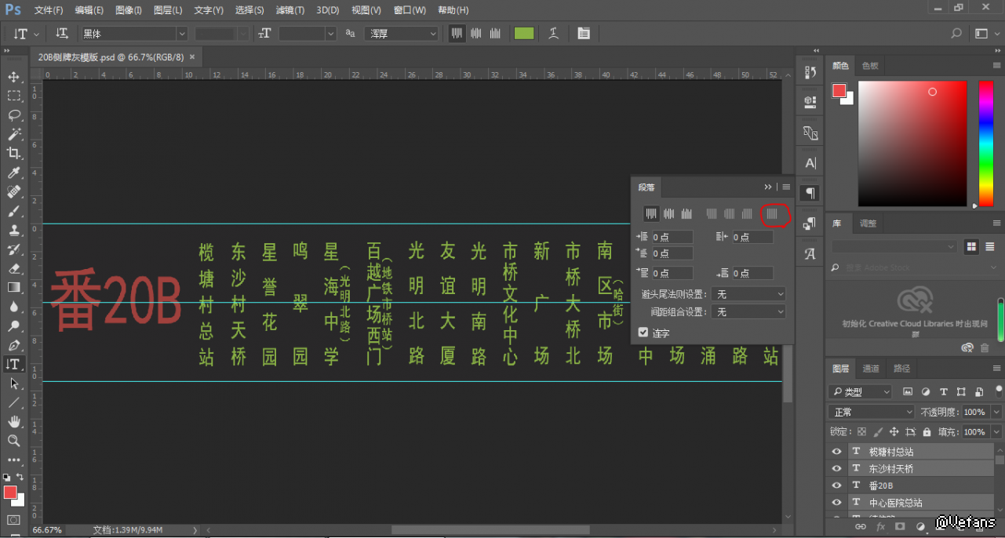Viewport: 1005px width, 538px height.
Task: Select the Zoom tool
Action: (14, 441)
